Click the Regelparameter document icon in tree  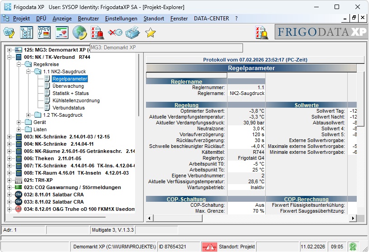point(47,79)
